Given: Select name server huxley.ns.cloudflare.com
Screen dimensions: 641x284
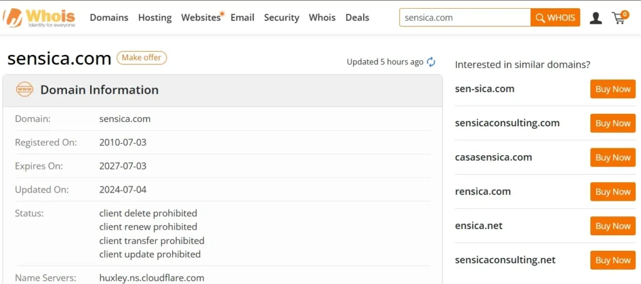Looking at the screenshot, I should tap(151, 278).
